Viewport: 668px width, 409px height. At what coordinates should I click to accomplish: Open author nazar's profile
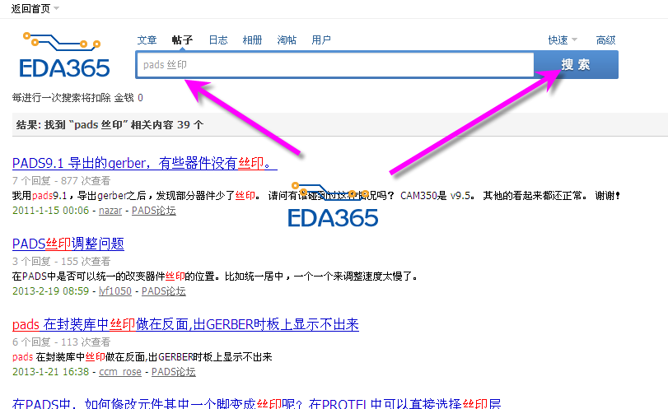[110, 210]
